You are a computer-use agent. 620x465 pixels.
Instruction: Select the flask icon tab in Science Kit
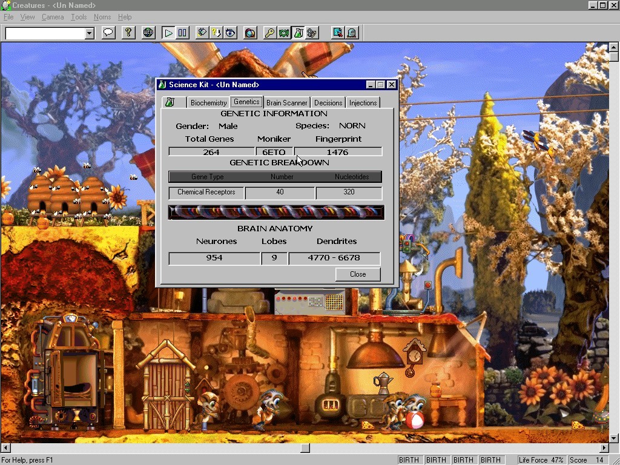[170, 102]
